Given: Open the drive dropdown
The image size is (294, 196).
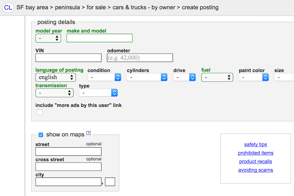Looking at the screenshot, I should pyautogui.click(x=185, y=77).
